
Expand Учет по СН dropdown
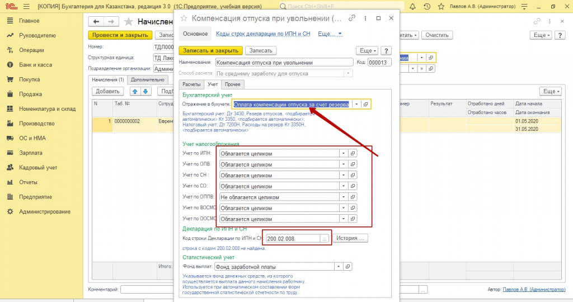tap(344, 175)
